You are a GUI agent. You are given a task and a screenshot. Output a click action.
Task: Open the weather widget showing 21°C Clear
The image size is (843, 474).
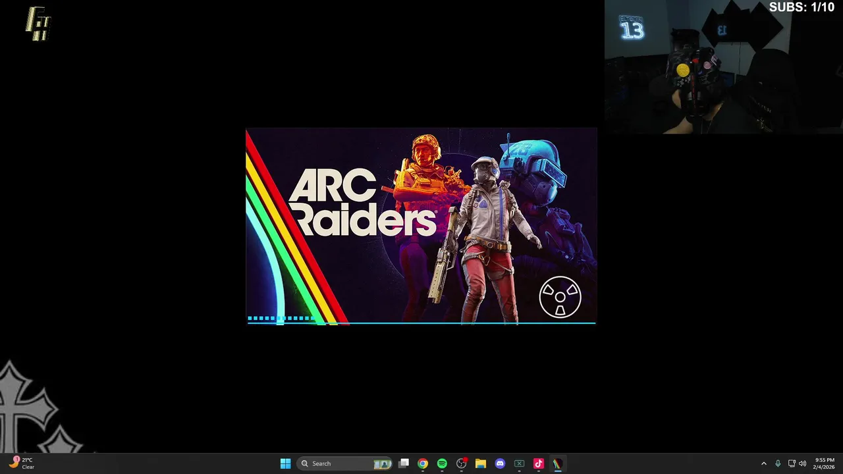tap(22, 463)
